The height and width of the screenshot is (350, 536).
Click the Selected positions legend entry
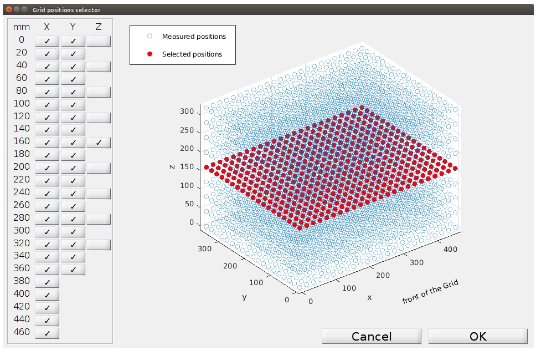click(x=192, y=54)
